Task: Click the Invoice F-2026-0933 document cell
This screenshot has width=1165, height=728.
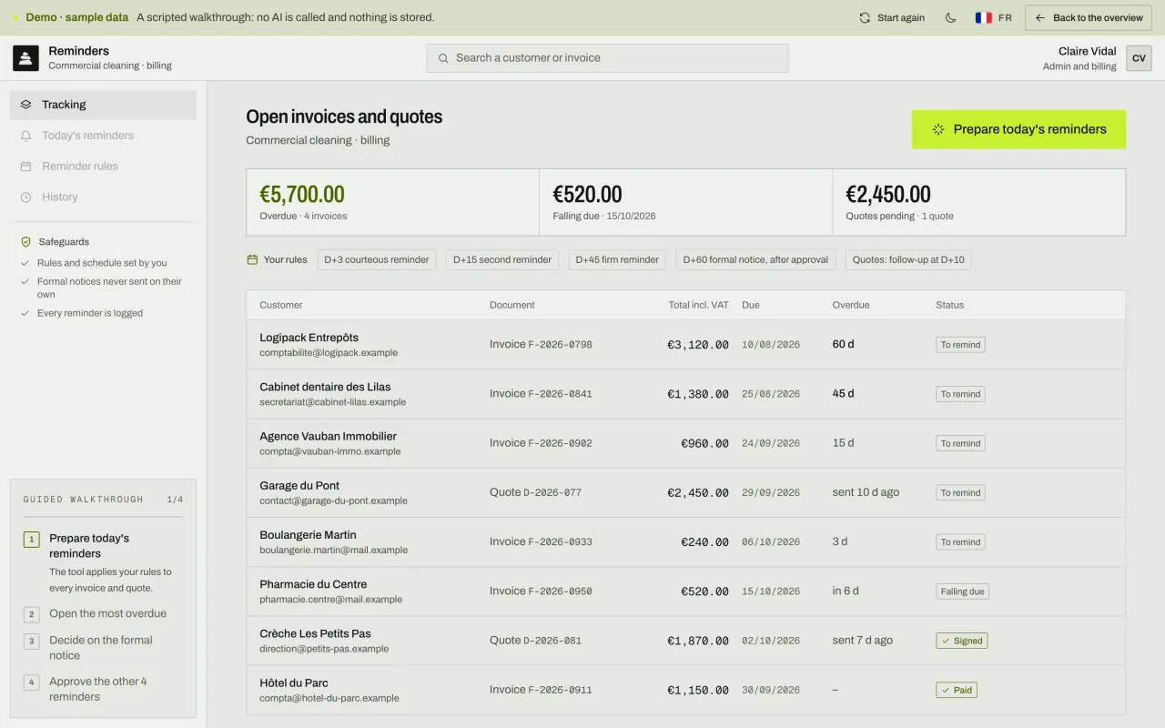Action: pyautogui.click(x=541, y=541)
